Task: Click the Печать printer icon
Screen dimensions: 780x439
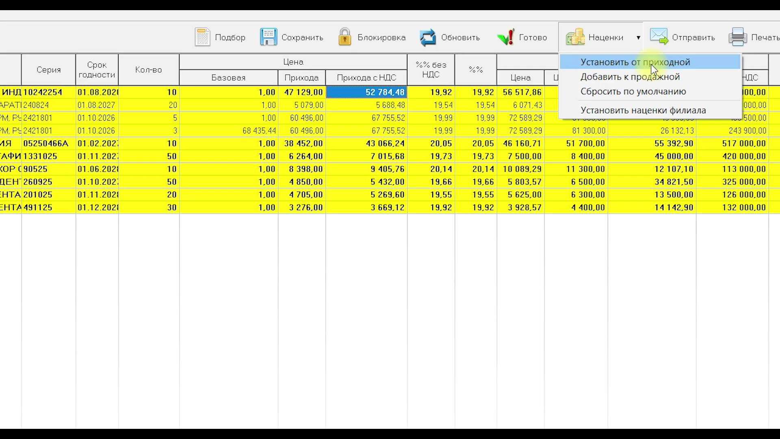Action: coord(737,37)
